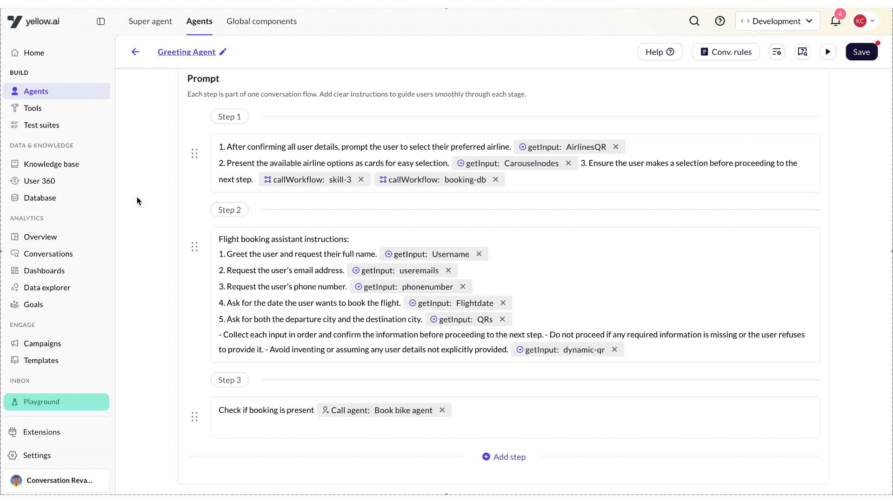The width and height of the screenshot is (893, 502).
Task: Go back using the left arrow
Action: pos(135,52)
